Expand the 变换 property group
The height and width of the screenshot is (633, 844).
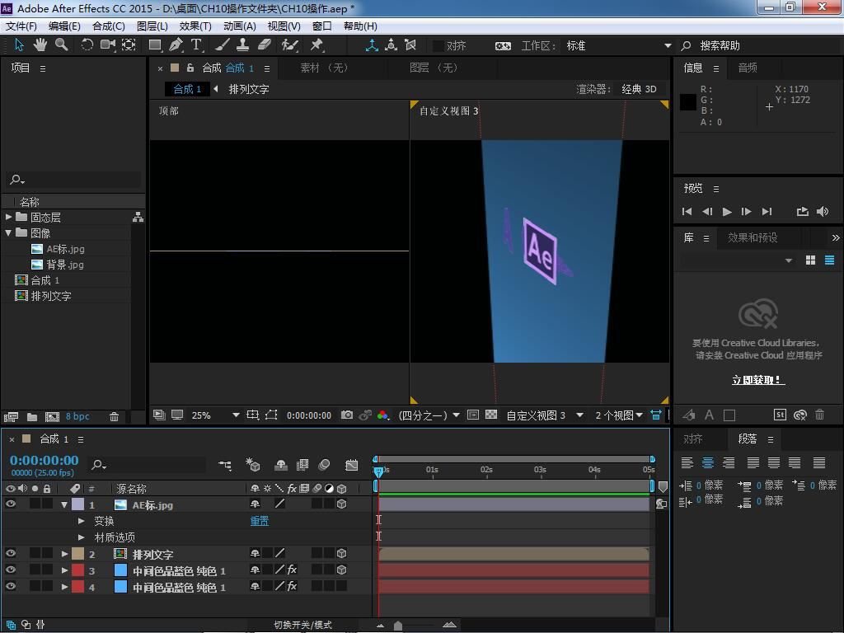click(x=82, y=521)
